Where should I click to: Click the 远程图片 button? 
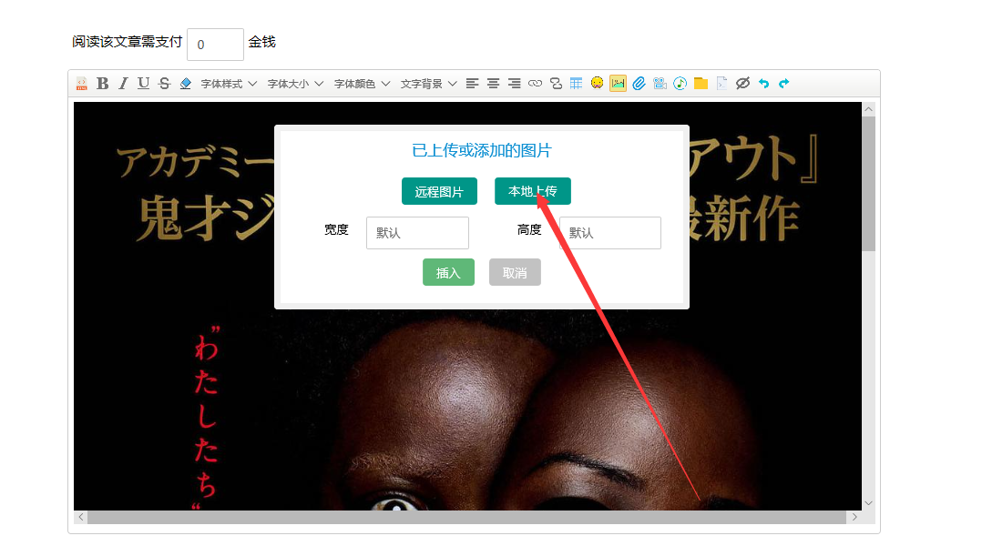439,191
